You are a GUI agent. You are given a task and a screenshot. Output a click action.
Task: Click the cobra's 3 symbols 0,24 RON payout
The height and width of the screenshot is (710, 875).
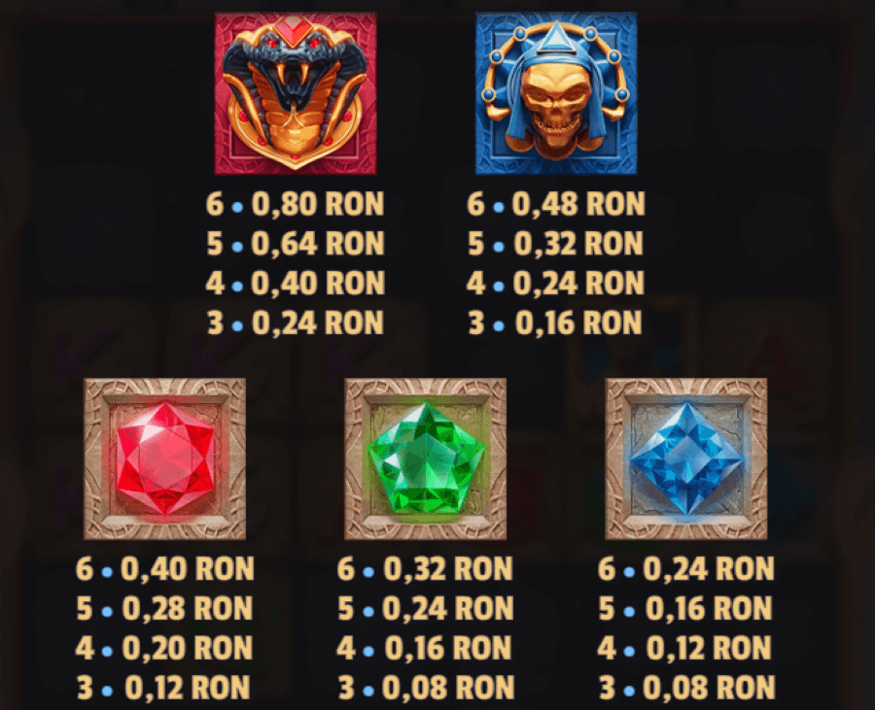pyautogui.click(x=296, y=322)
